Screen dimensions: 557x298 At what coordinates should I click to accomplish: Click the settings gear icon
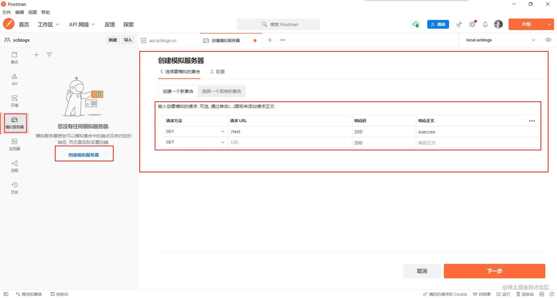[472, 24]
